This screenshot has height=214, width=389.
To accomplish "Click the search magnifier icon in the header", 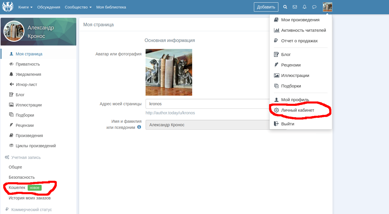I will coord(285,7).
